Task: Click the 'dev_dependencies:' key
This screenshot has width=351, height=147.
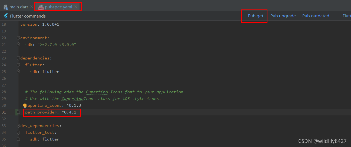Action: point(41,126)
